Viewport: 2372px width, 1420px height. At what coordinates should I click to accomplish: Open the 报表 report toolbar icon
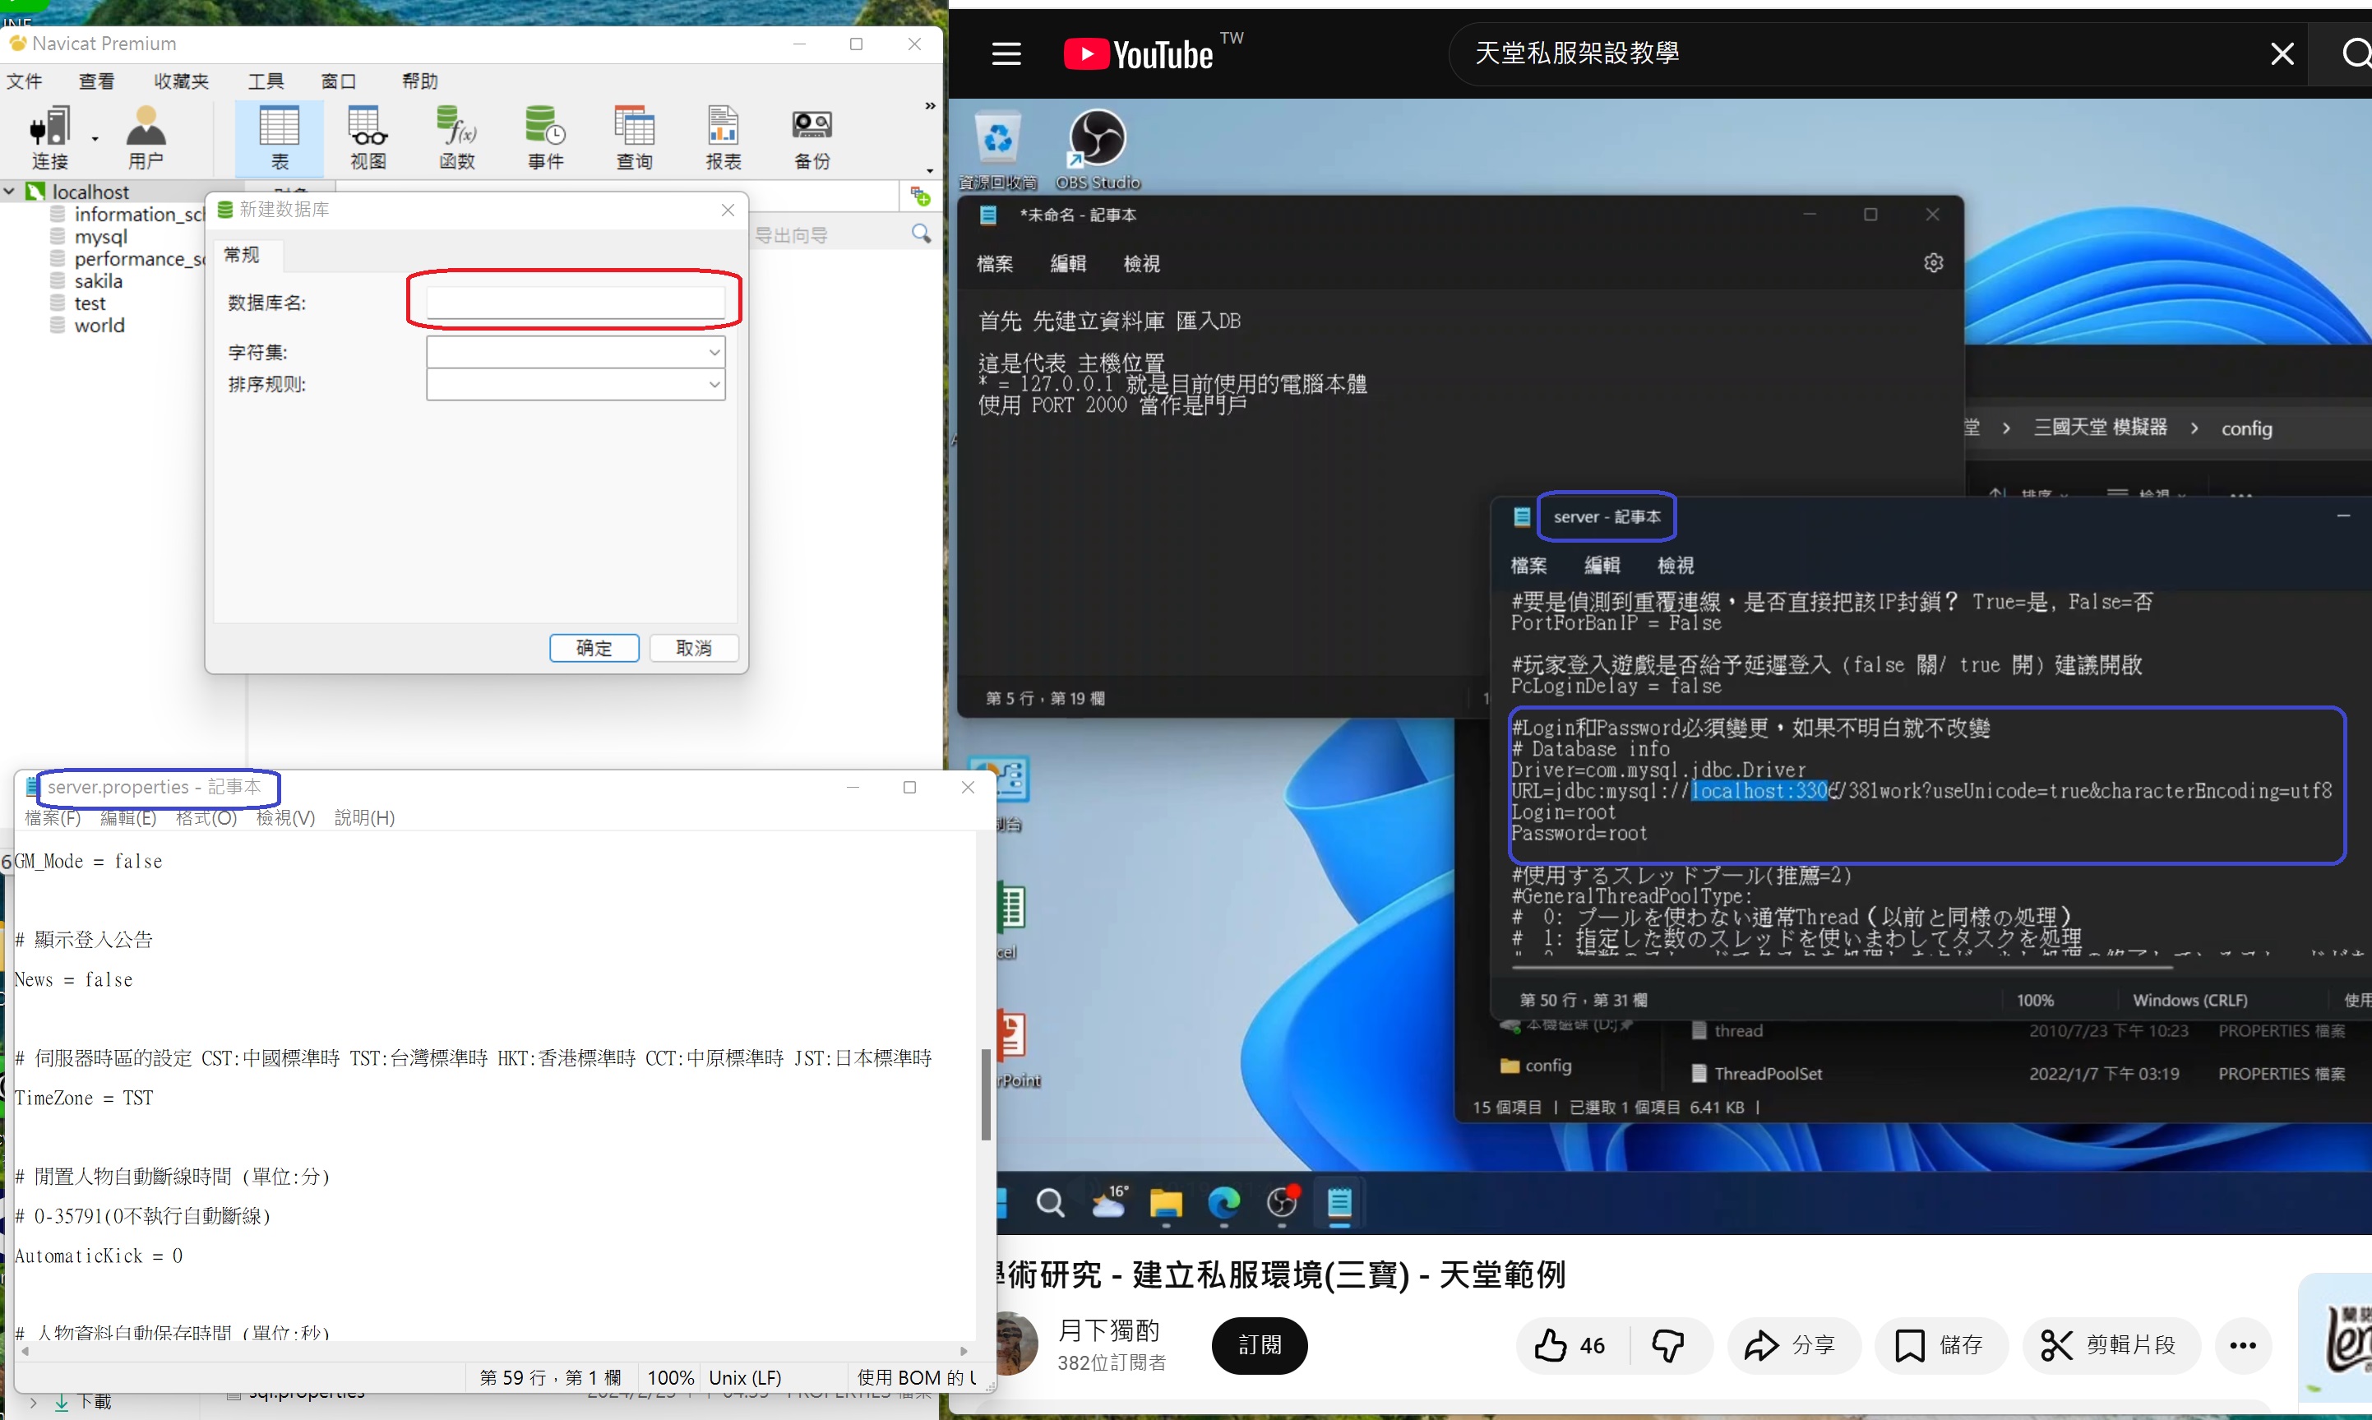pos(724,138)
